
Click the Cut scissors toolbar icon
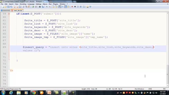point(24,7)
